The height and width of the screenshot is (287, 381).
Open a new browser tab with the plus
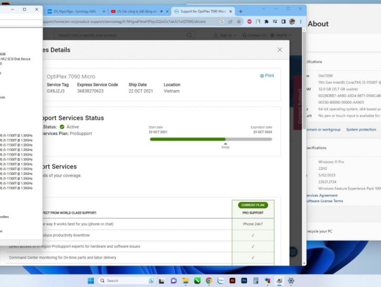point(240,11)
